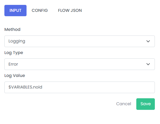This screenshot has height=124, width=160.
Task: Select the highlighted INPUT tab
Action: tap(15, 11)
